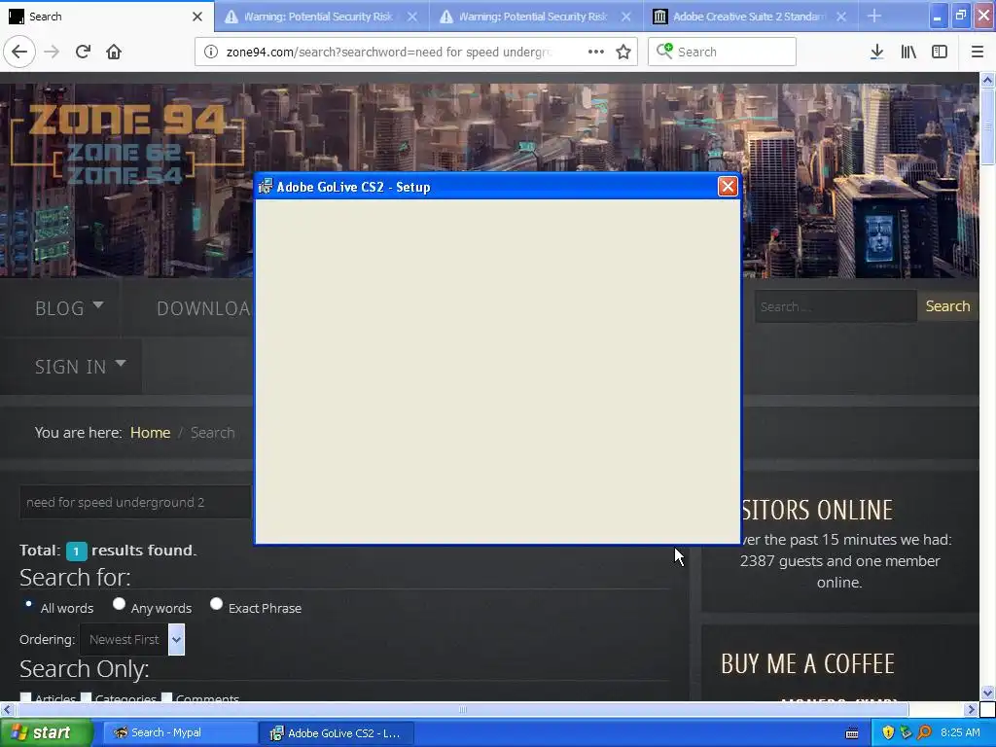Viewport: 996px width, 747px height.
Task: Tick the Articles checkbox
Action: [x=26, y=696]
